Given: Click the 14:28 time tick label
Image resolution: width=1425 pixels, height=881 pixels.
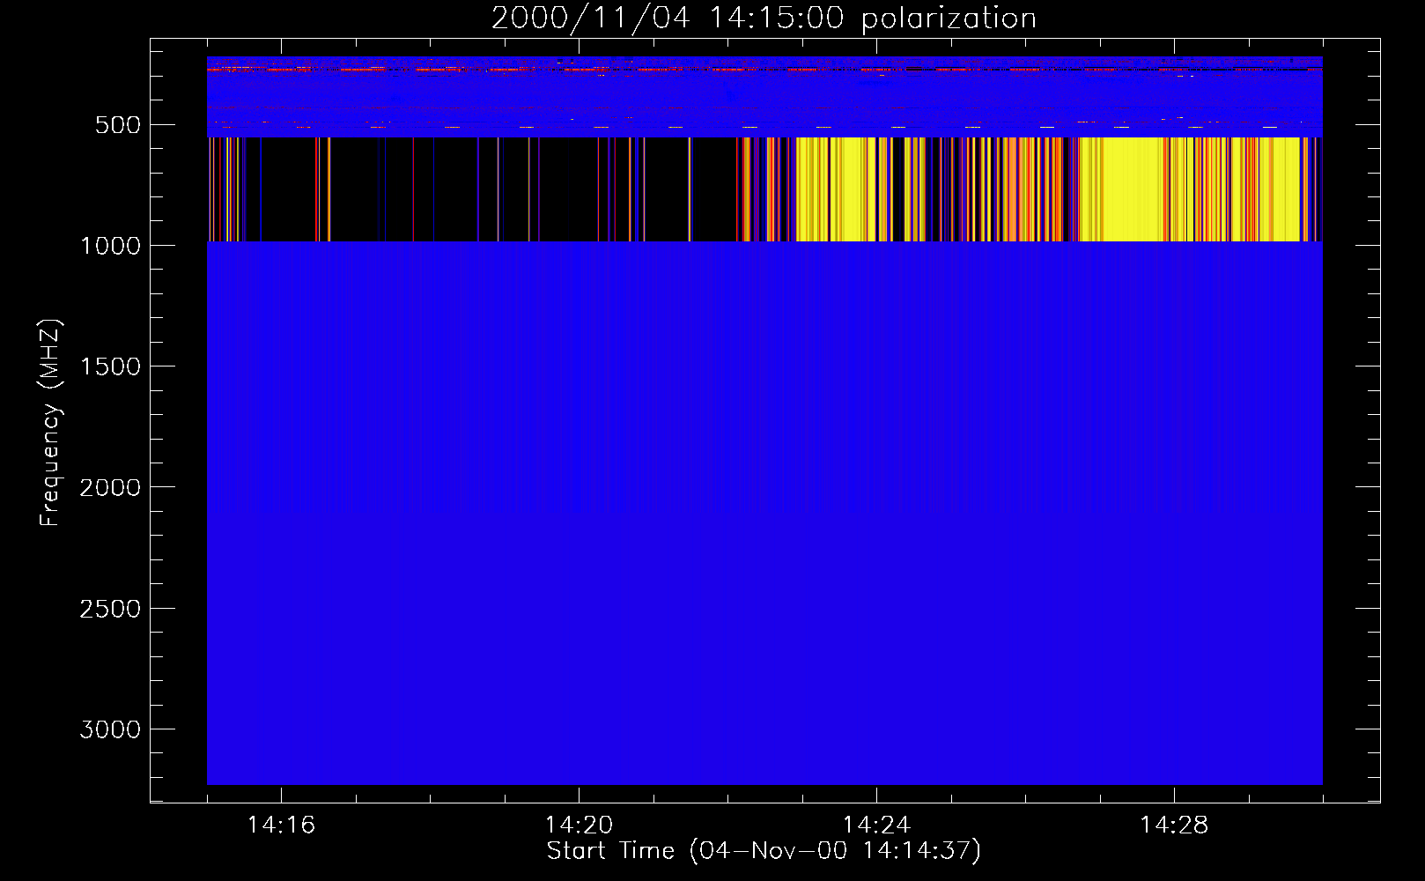Looking at the screenshot, I should pos(1174,825).
